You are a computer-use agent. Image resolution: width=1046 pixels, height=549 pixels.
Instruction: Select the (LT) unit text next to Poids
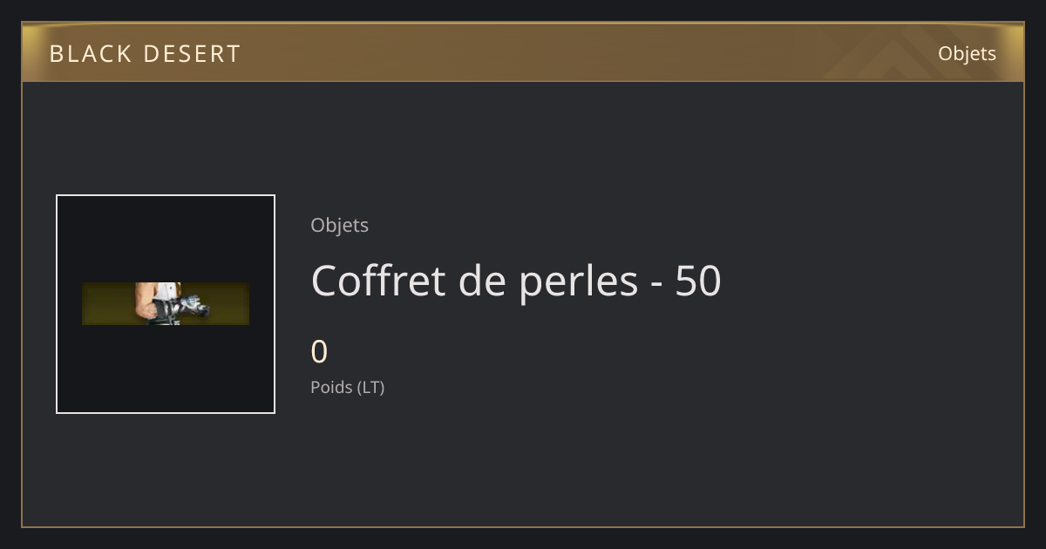click(370, 387)
